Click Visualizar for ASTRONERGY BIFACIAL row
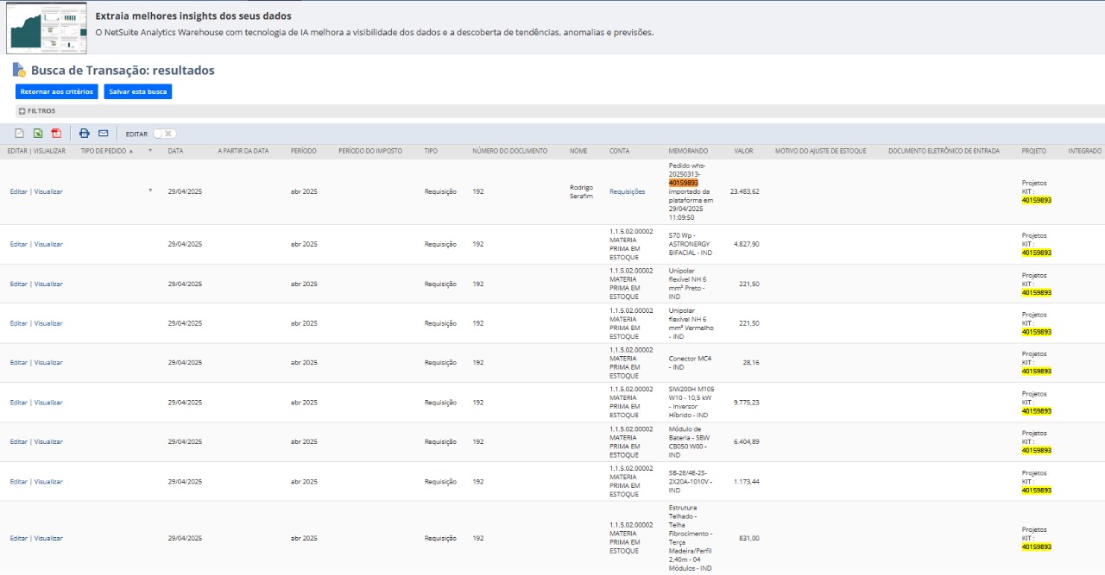The width and height of the screenshot is (1105, 575). pos(48,244)
